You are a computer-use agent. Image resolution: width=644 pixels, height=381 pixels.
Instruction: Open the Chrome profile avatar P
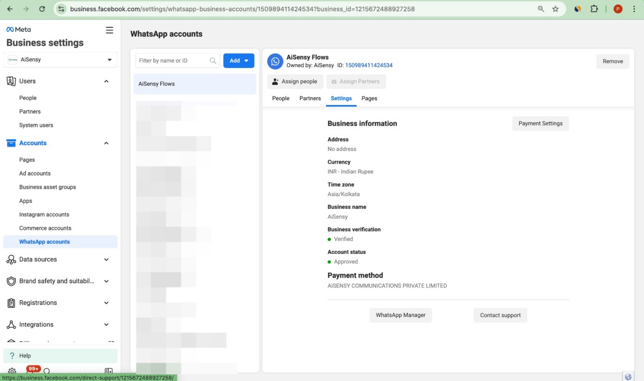(x=618, y=9)
